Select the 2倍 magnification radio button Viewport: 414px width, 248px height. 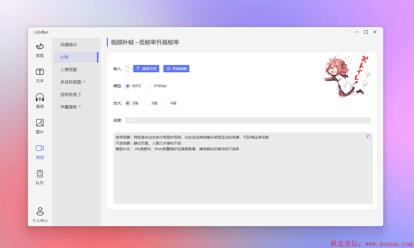(x=128, y=103)
